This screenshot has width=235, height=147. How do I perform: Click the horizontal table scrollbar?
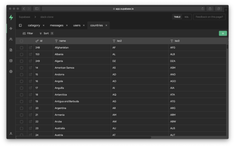click(x=84, y=137)
